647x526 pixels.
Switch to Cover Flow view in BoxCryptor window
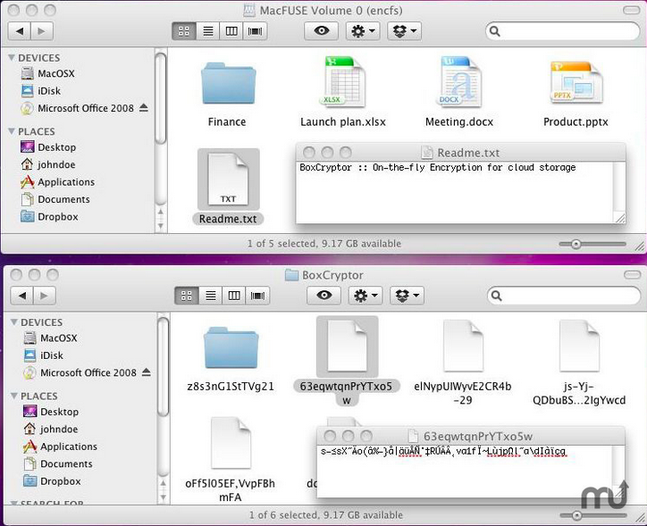click(x=258, y=296)
